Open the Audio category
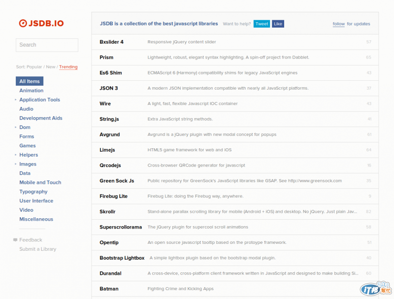The width and height of the screenshot is (394, 299). pyautogui.click(x=27, y=109)
